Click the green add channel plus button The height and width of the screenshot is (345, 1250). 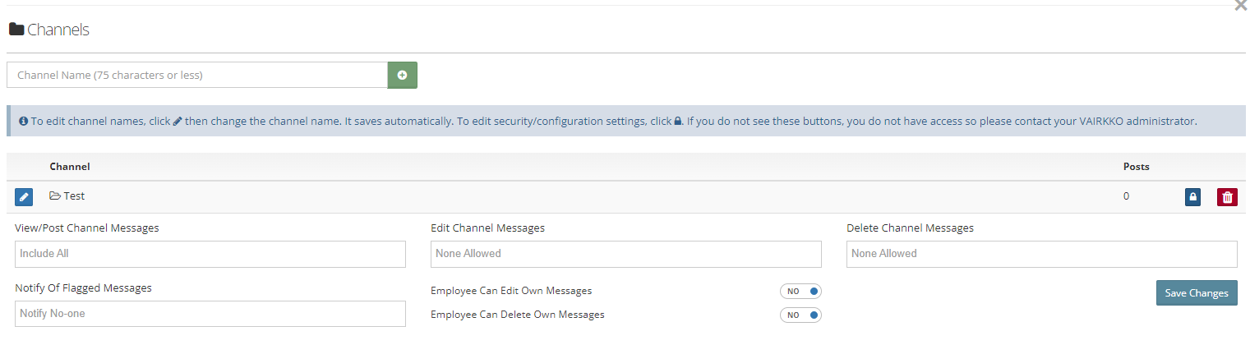pyautogui.click(x=402, y=75)
